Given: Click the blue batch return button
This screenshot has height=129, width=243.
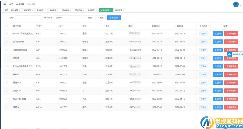Looking at the screenshot, I should tap(114, 18).
